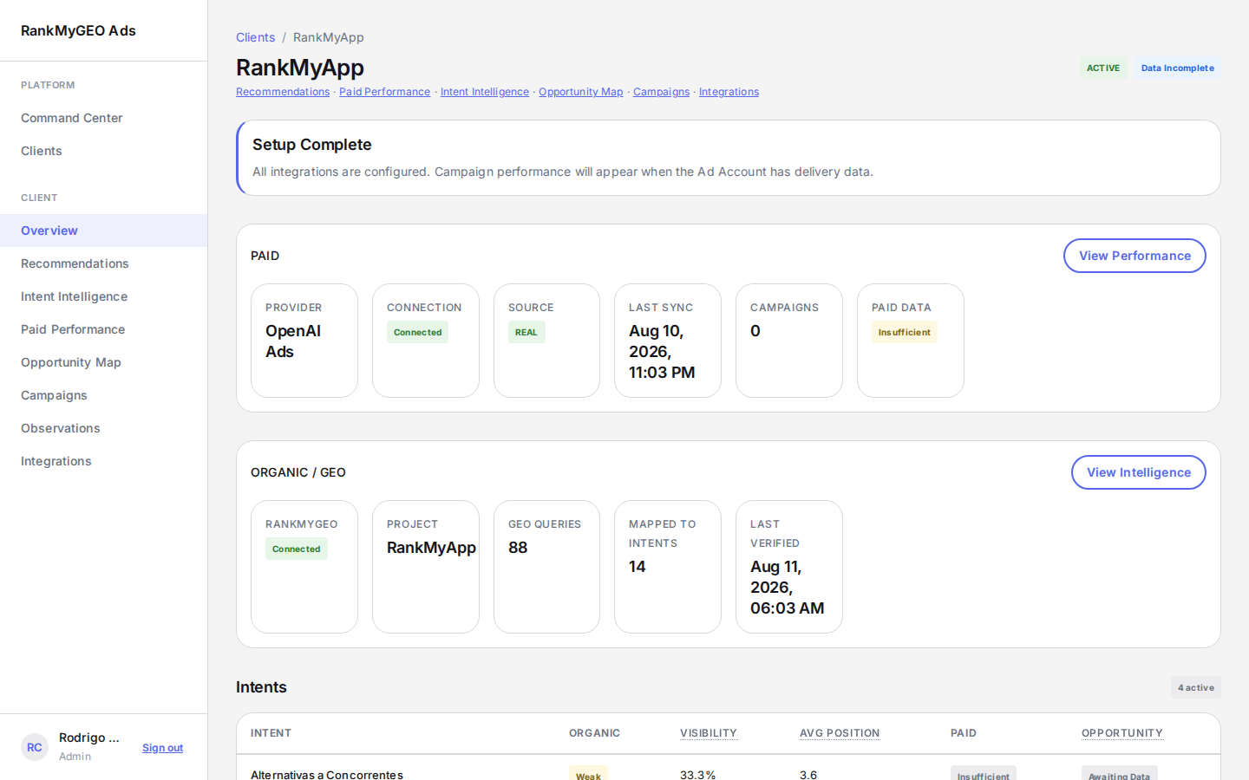This screenshot has height=780, width=1249.
Task: Click the GEO Queries value 88
Action: [x=518, y=548]
